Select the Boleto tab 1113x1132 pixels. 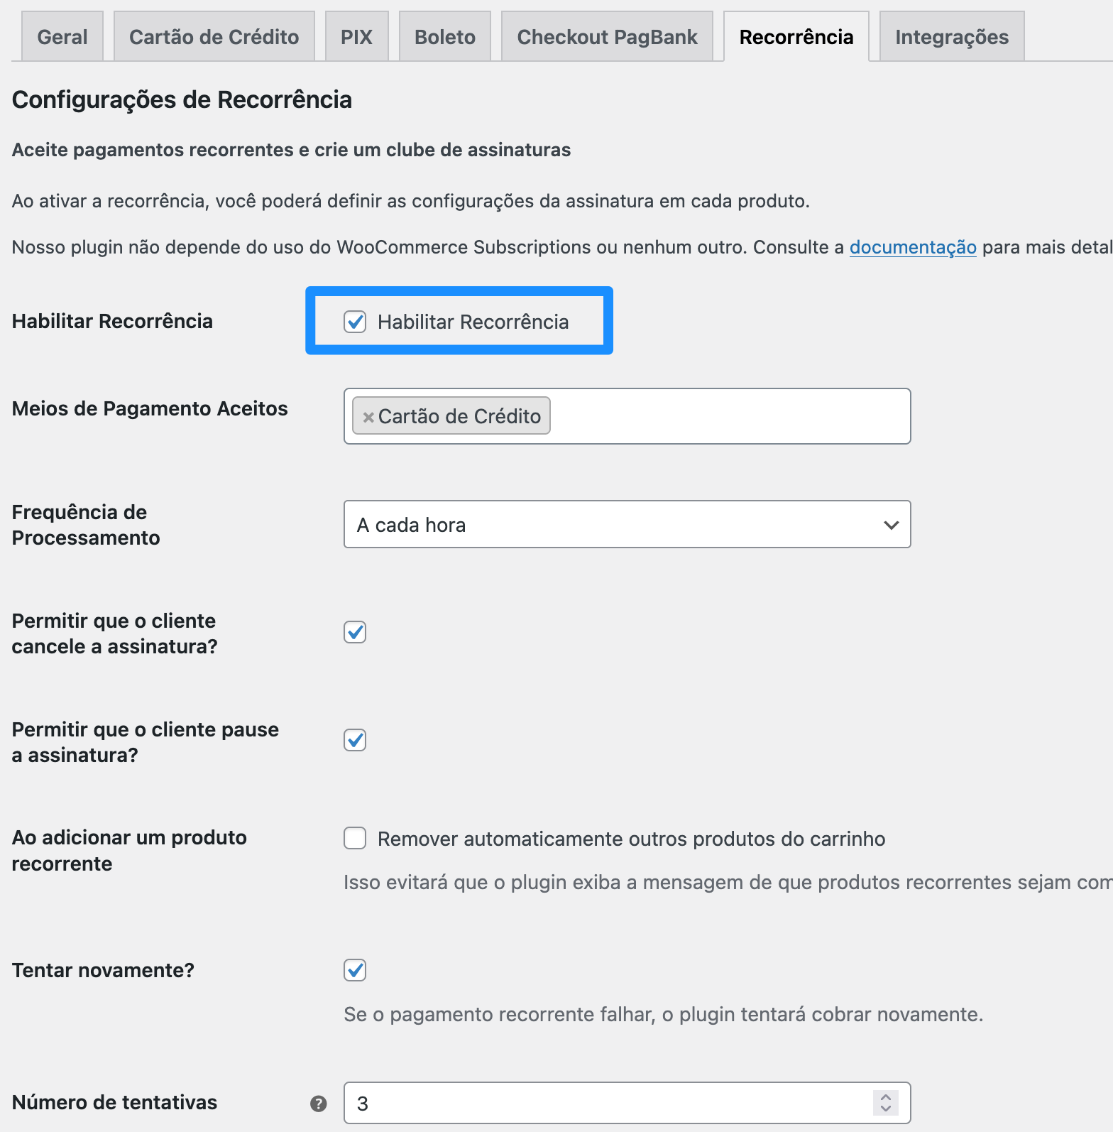click(x=445, y=37)
